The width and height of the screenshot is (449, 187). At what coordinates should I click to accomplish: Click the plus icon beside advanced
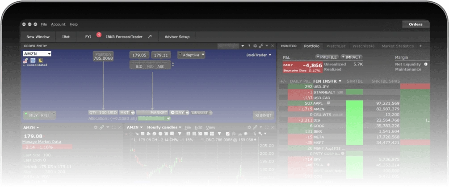(x=211, y=113)
